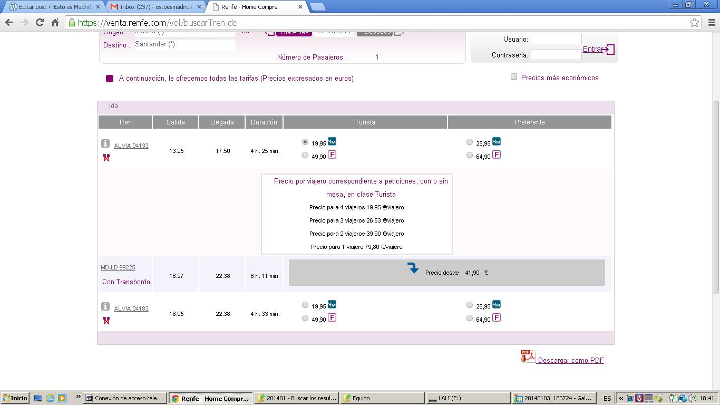Click restaurant service icon for ALVIA 04133

106,157
